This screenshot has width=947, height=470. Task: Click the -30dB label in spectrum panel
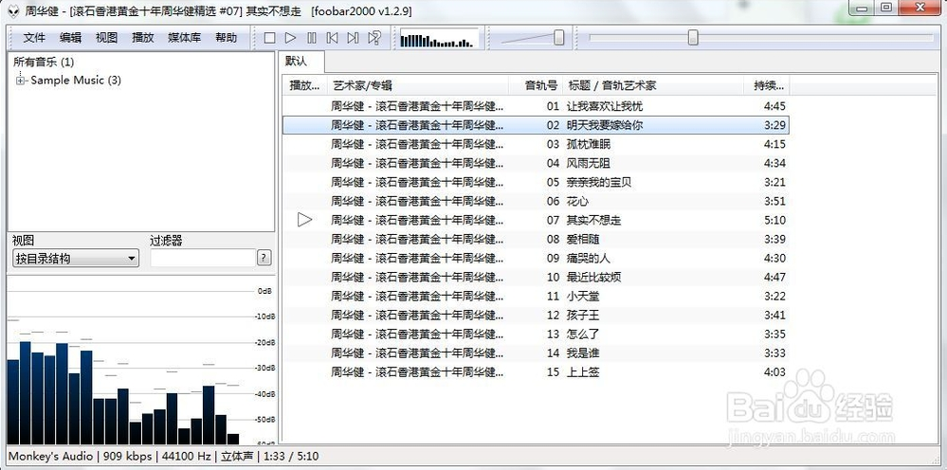[x=264, y=368]
